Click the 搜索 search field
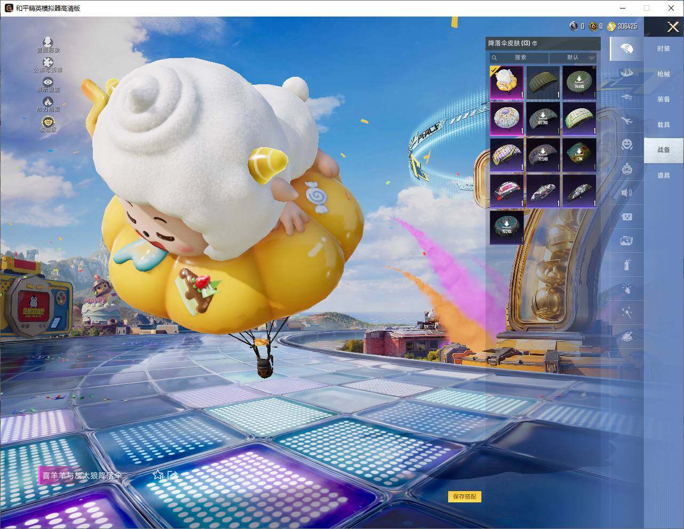 coord(520,58)
